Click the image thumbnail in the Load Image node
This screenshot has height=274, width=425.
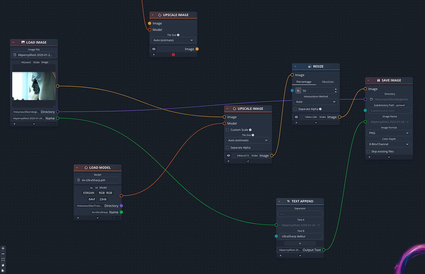pyautogui.click(x=34, y=86)
